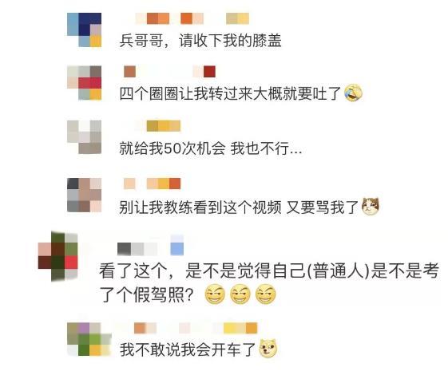The width and height of the screenshot is (448, 375).
Task: Select the comment 别让我教练看到这个视频
Action: click(200, 207)
